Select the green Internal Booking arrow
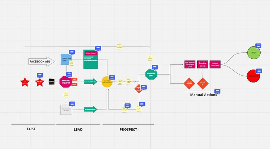Viewport: 270px width, 149px height. (90, 109)
